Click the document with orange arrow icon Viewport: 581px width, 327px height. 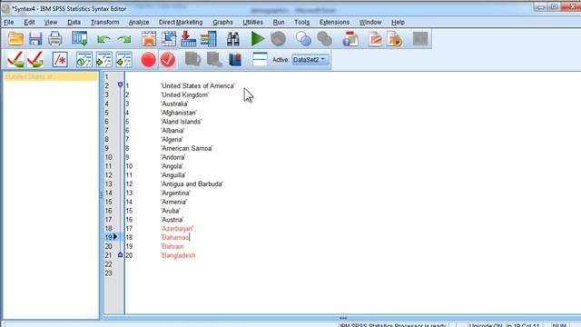(x=395, y=38)
